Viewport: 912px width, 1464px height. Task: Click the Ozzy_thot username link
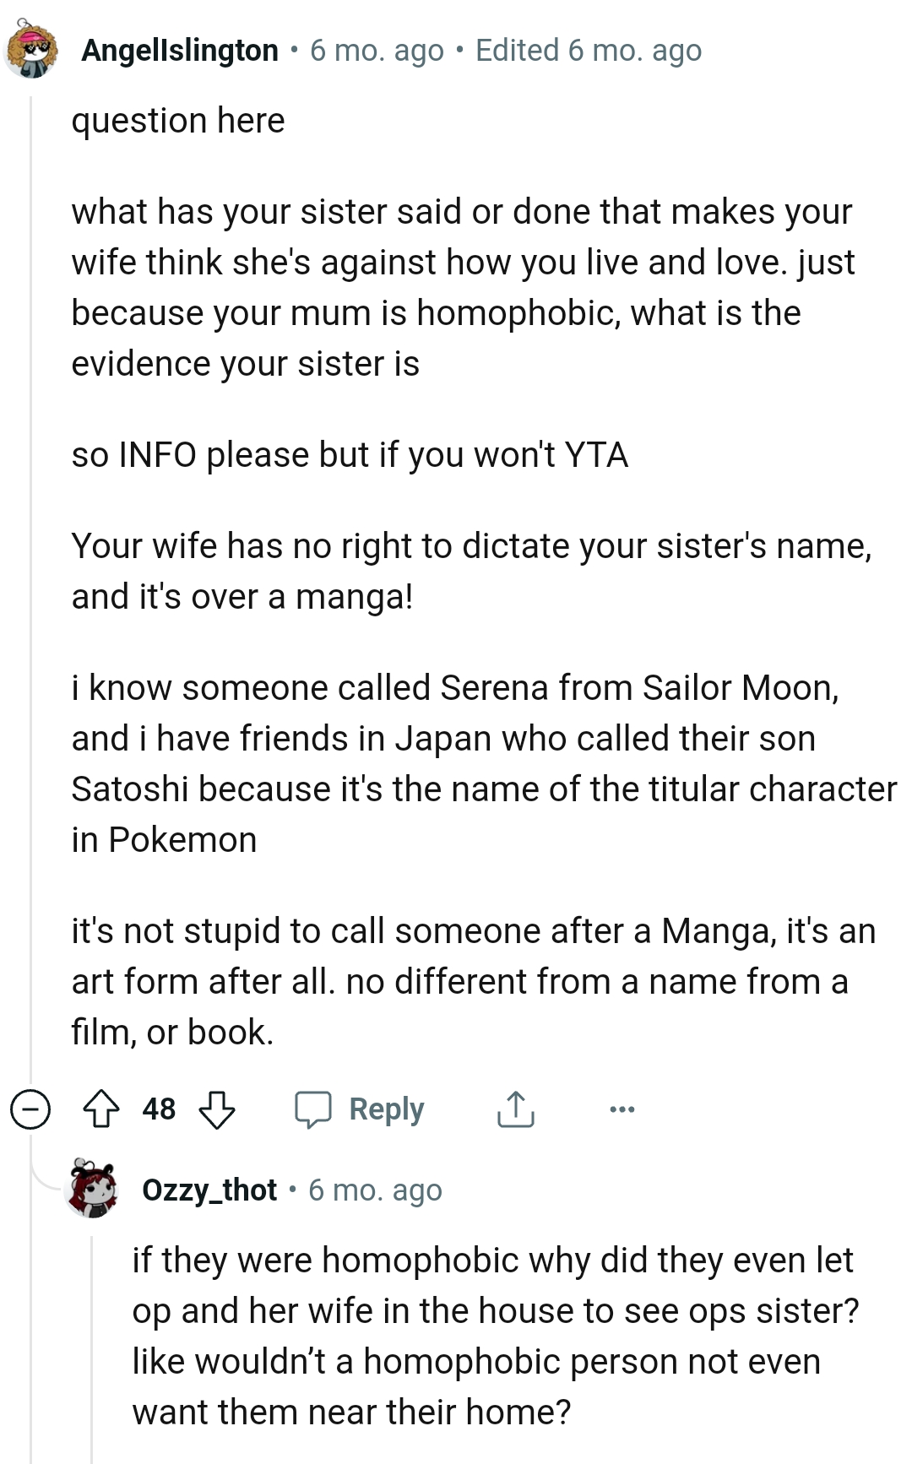pyautogui.click(x=208, y=1189)
